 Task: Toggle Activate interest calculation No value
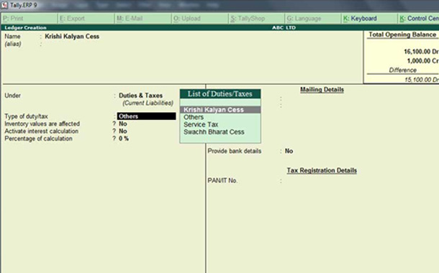[123, 131]
